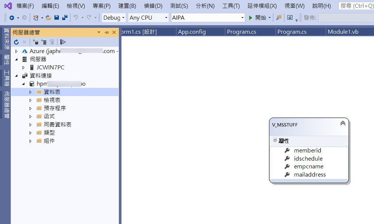Open the 說明(H) menu
374x224 pixels.
click(321, 6)
